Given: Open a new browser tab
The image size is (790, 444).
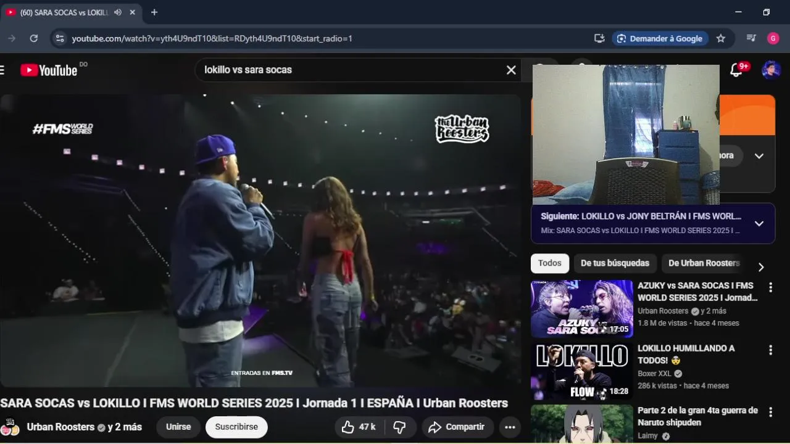Looking at the screenshot, I should point(154,12).
